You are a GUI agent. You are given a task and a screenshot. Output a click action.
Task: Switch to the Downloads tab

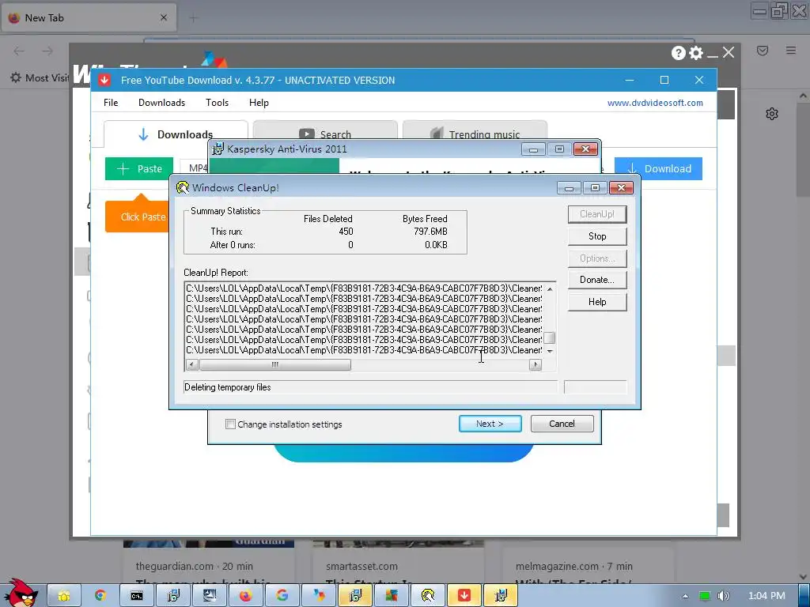[176, 134]
